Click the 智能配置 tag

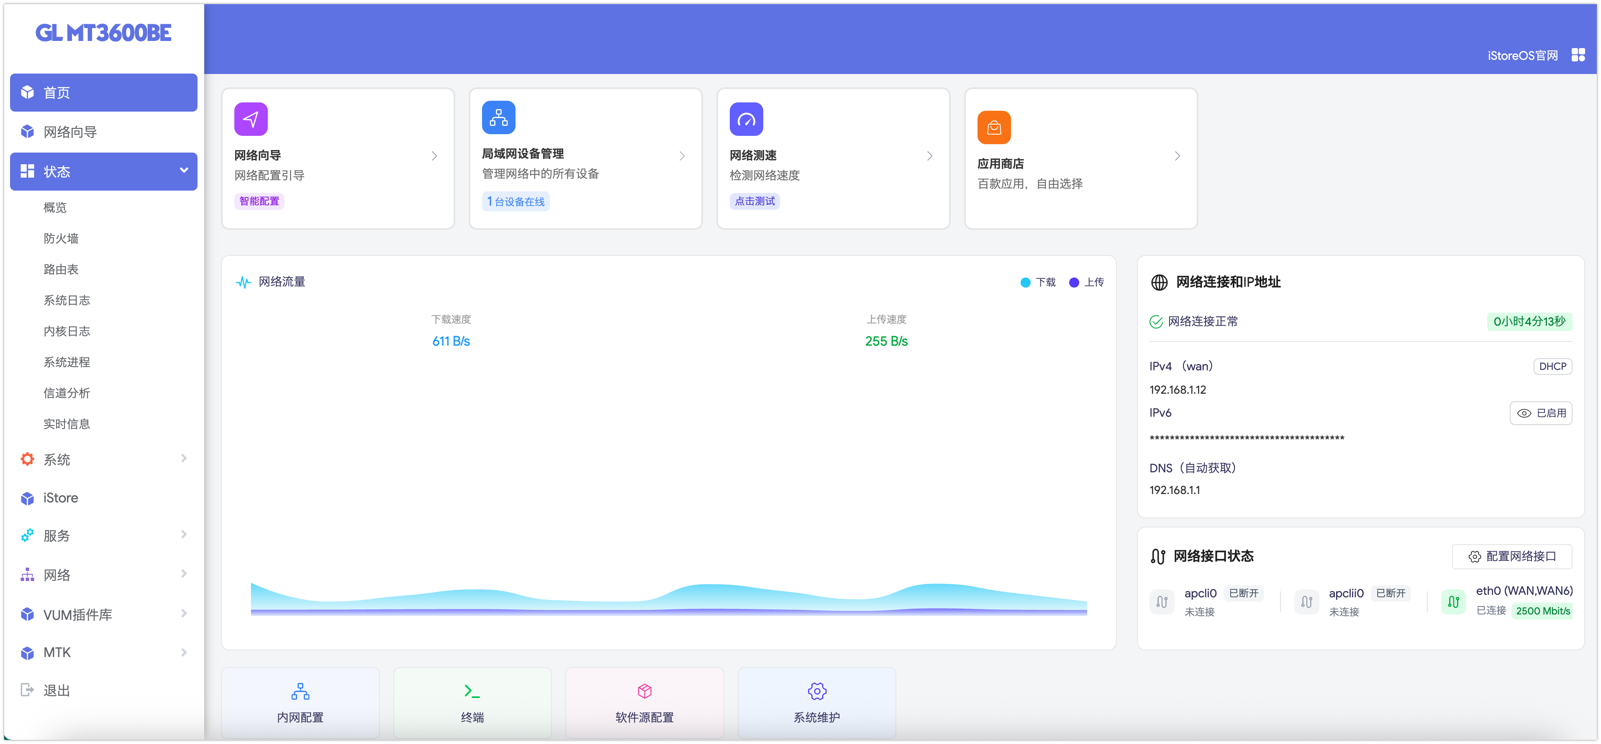[259, 201]
